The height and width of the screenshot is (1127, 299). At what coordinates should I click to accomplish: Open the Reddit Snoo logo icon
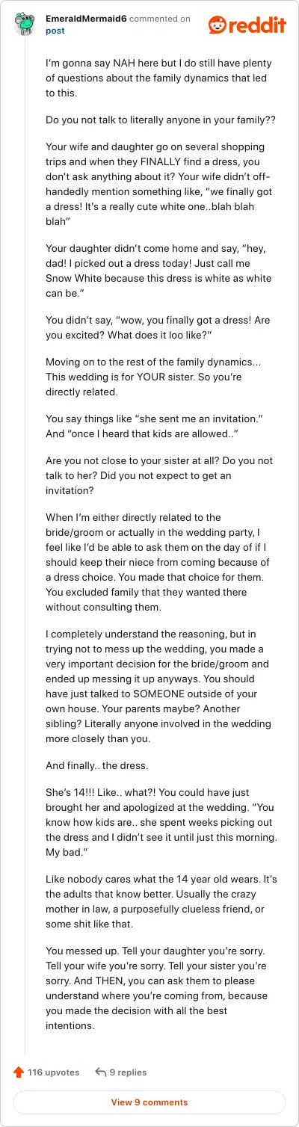[218, 25]
